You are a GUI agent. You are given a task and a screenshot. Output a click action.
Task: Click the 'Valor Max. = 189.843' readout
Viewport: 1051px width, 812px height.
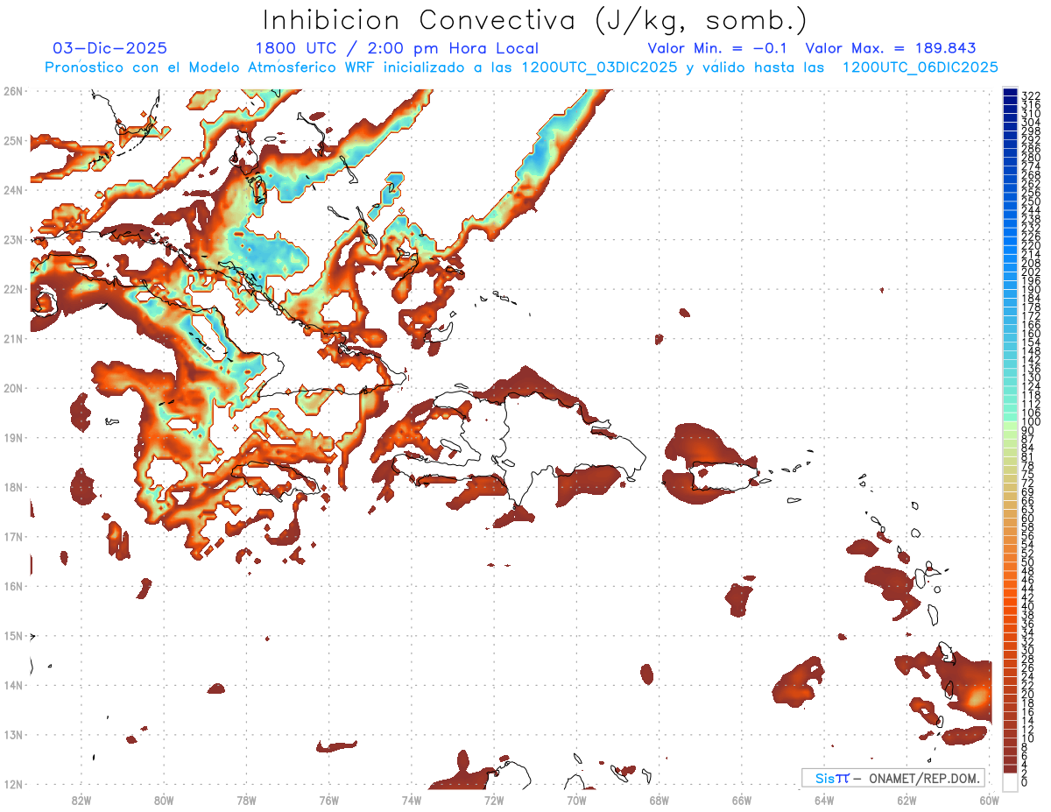[891, 48]
